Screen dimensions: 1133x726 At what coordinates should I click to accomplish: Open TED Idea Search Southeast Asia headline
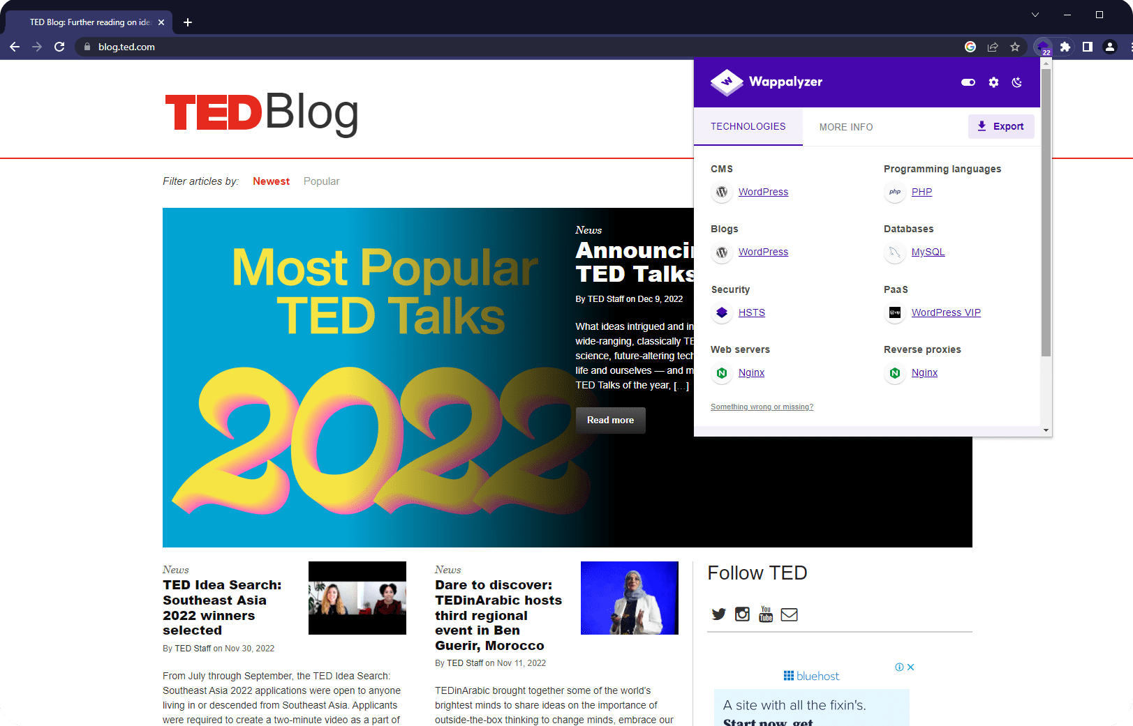click(222, 607)
